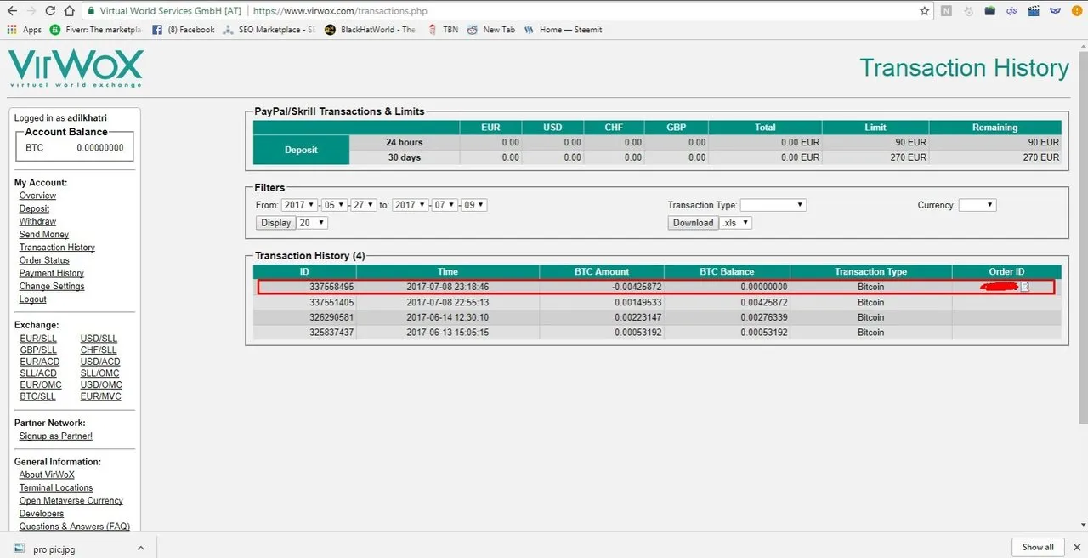The image size is (1088, 558).
Task: Open the To day dropdown showing 09
Action: point(473,205)
